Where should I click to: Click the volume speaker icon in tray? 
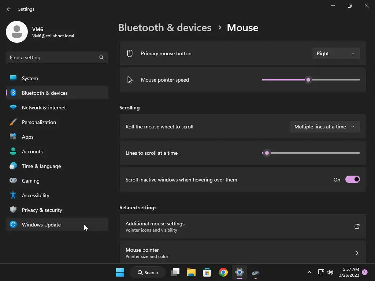click(x=330, y=272)
